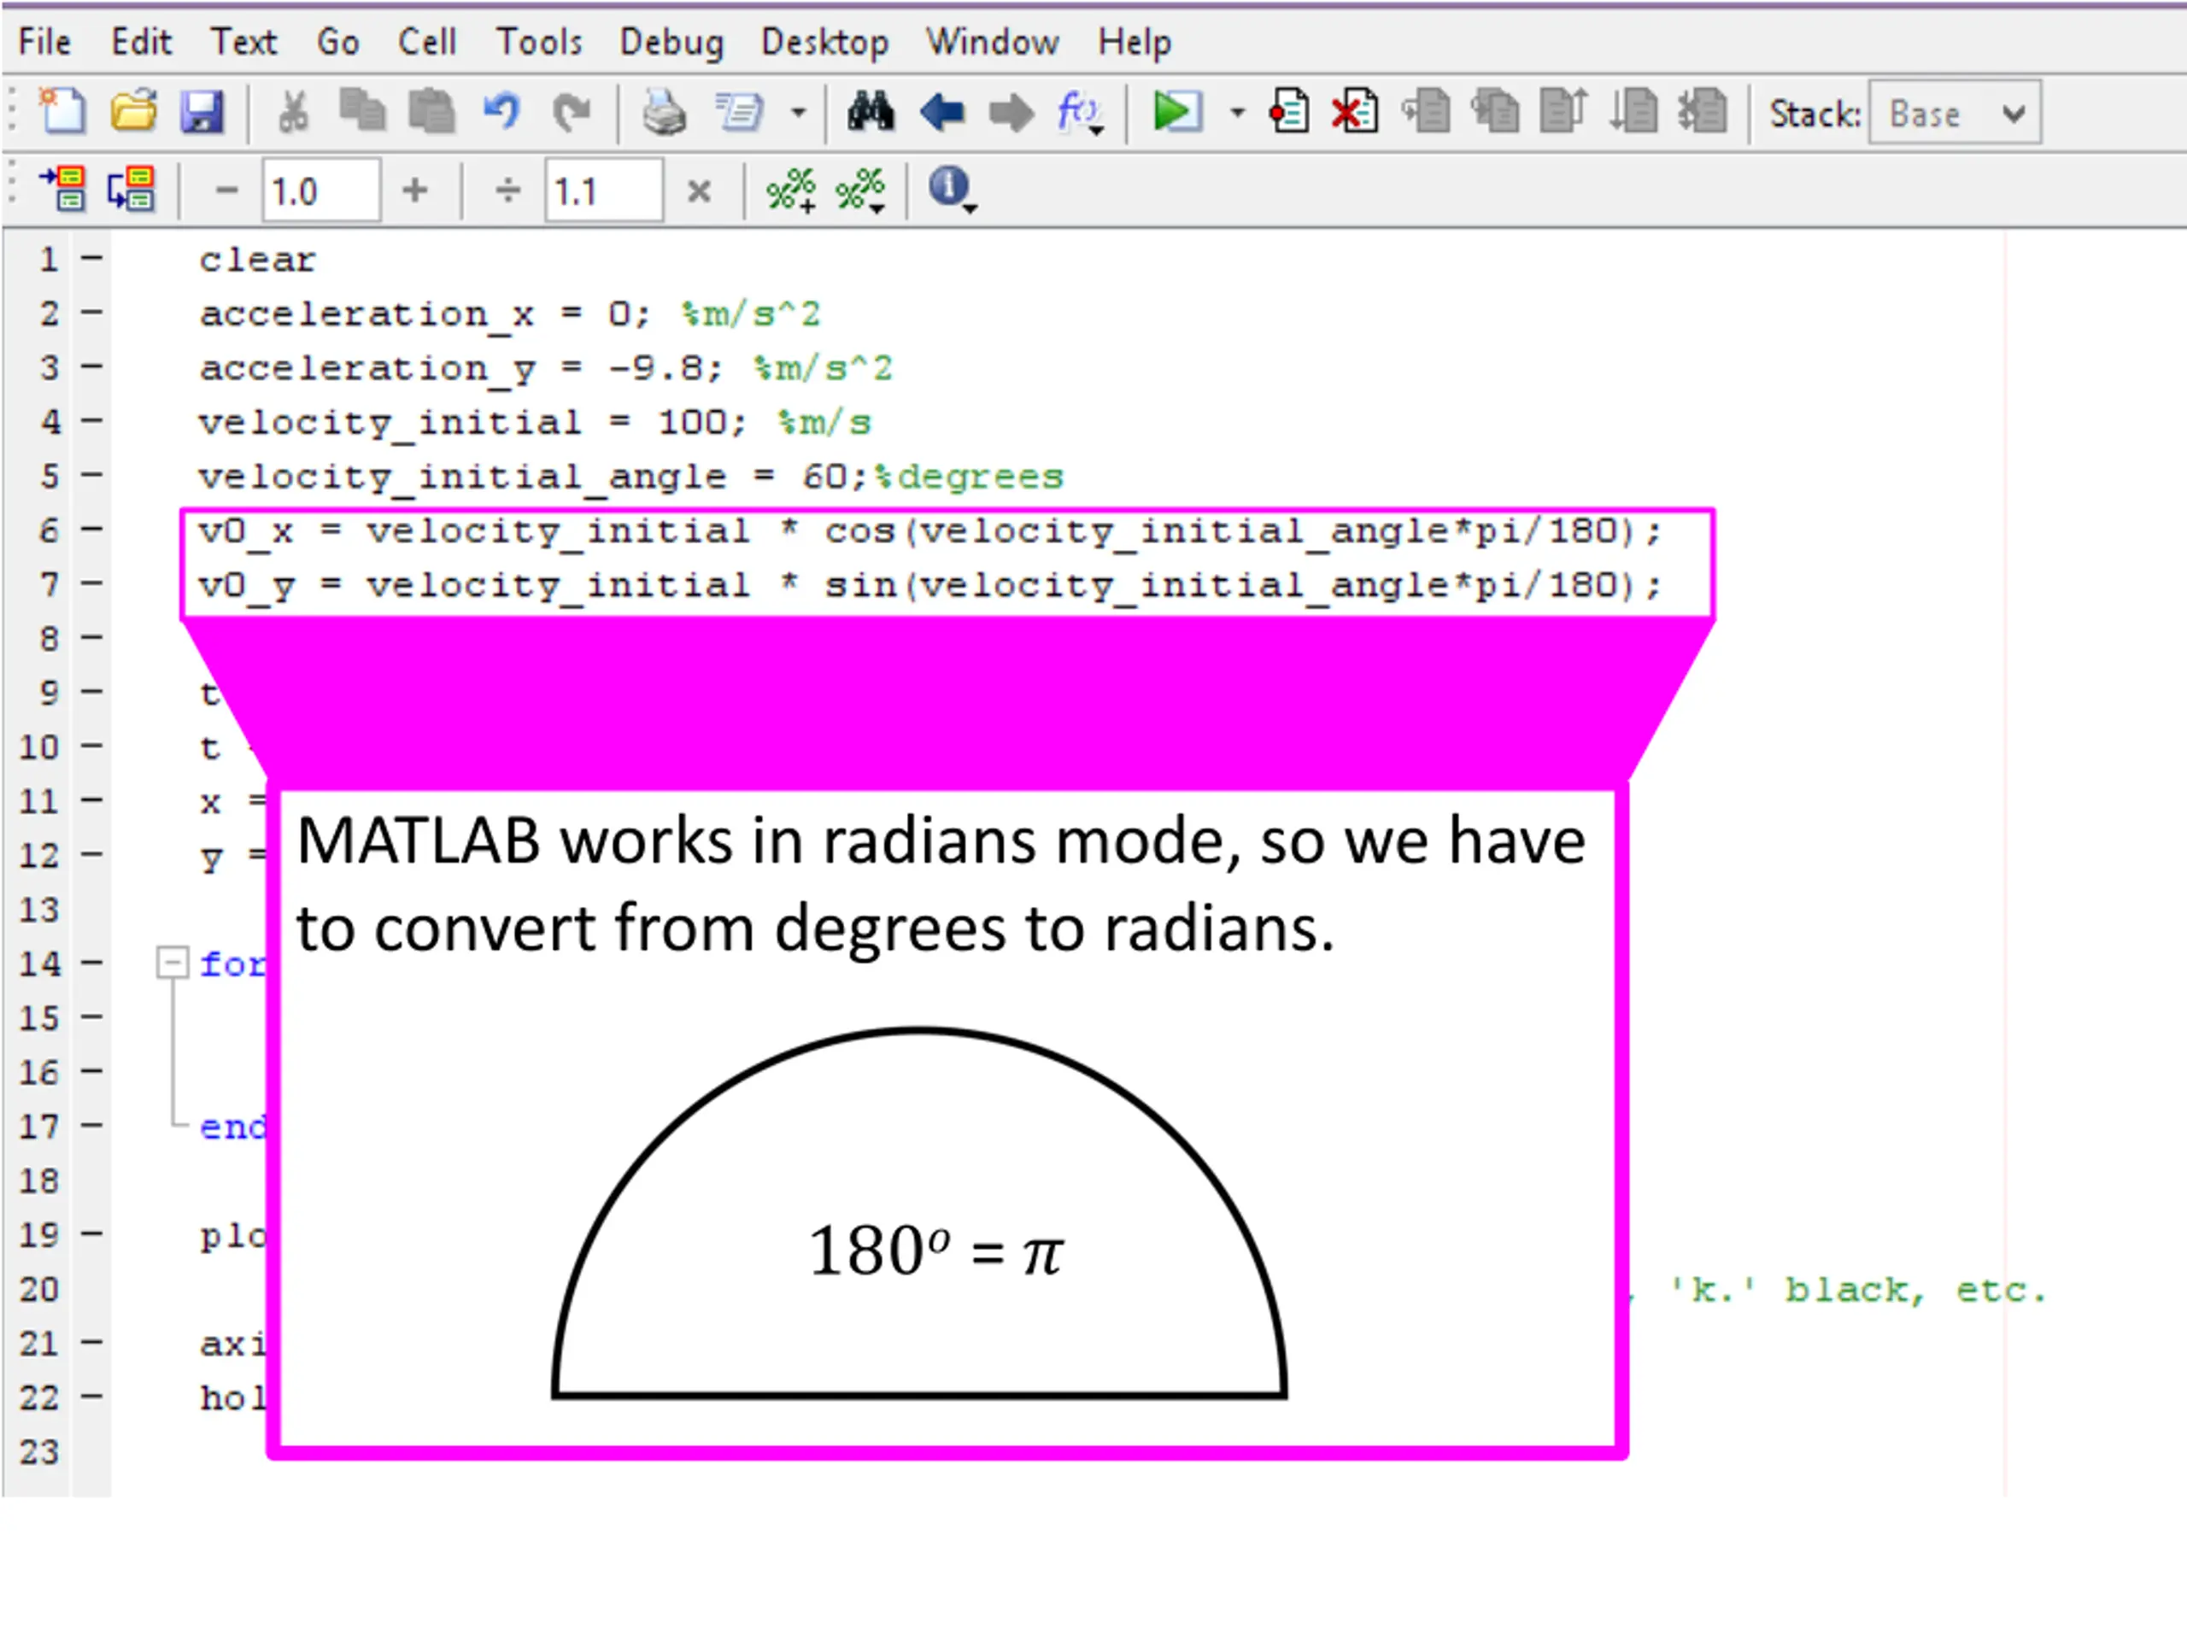Cut selection with scissors icon

tap(293, 111)
